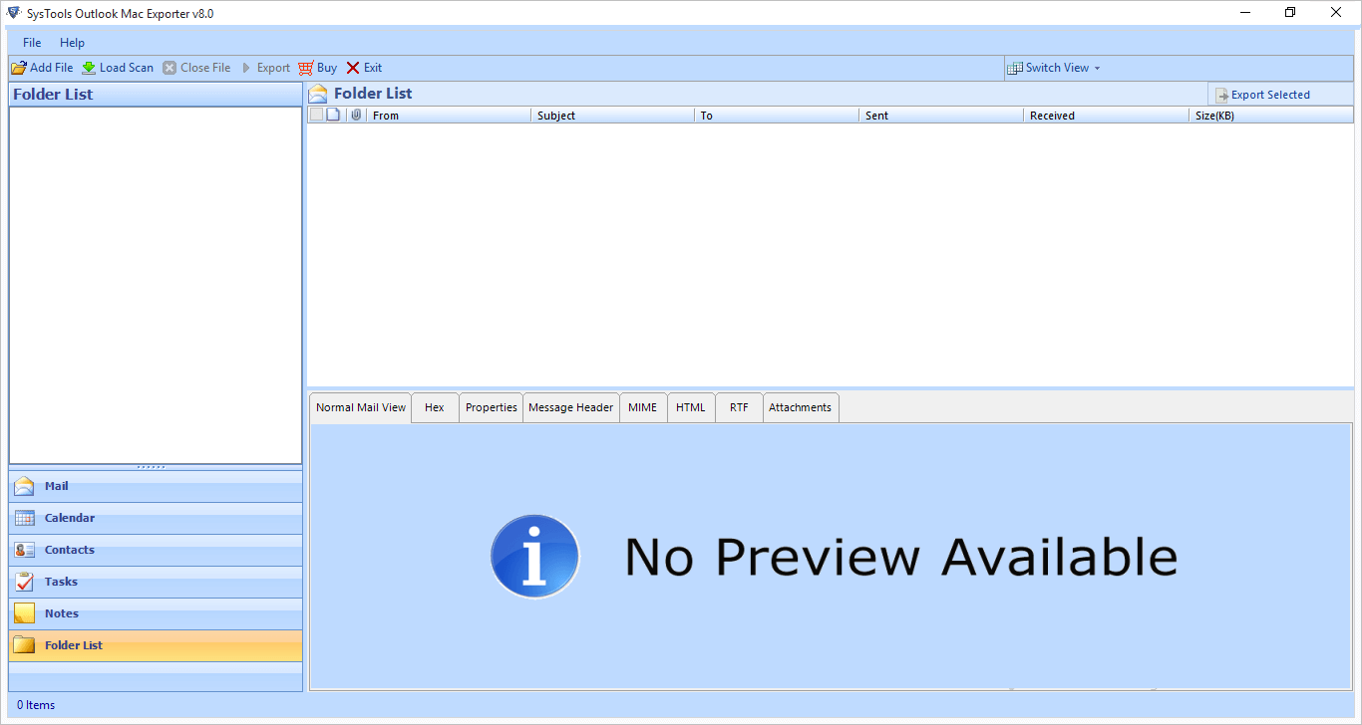Click the envelope icon beside Folder List heading
The height and width of the screenshot is (725, 1362).
coord(318,94)
